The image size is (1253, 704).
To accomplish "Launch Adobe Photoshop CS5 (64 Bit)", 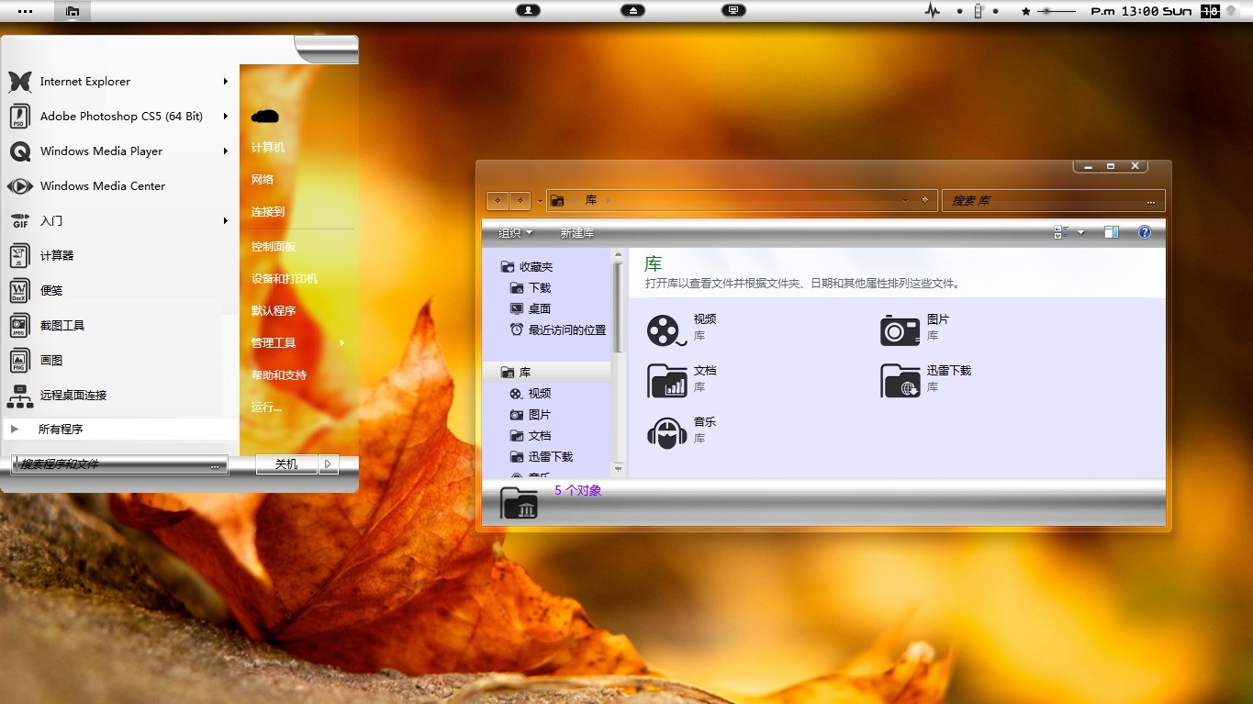I will (117, 117).
